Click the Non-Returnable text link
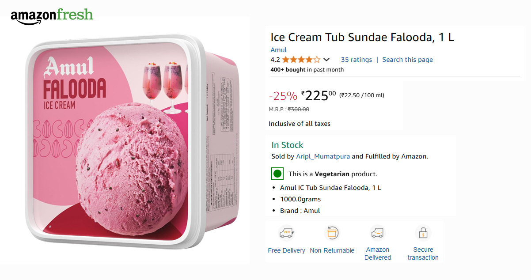 pyautogui.click(x=332, y=250)
